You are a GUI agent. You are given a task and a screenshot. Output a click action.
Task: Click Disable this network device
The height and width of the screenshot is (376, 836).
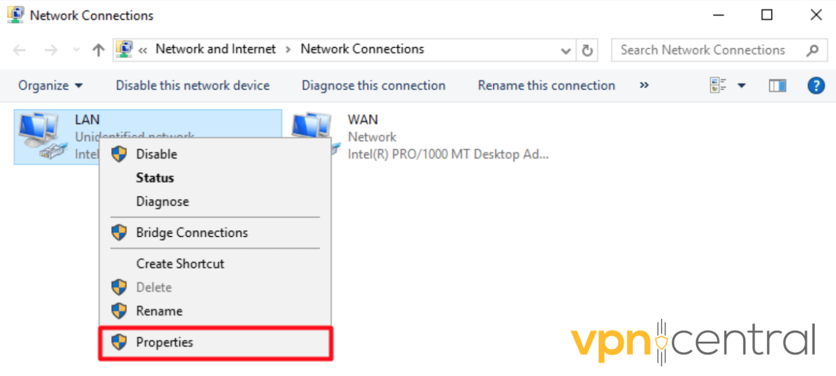192,85
